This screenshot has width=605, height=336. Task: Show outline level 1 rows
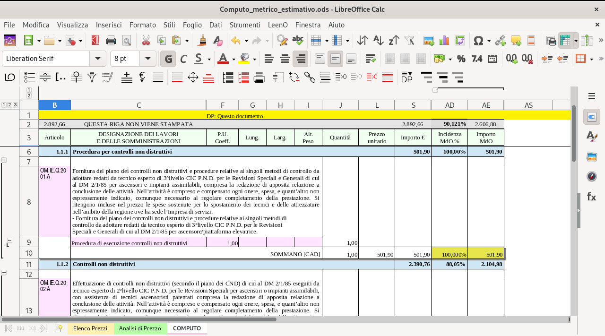(4, 105)
